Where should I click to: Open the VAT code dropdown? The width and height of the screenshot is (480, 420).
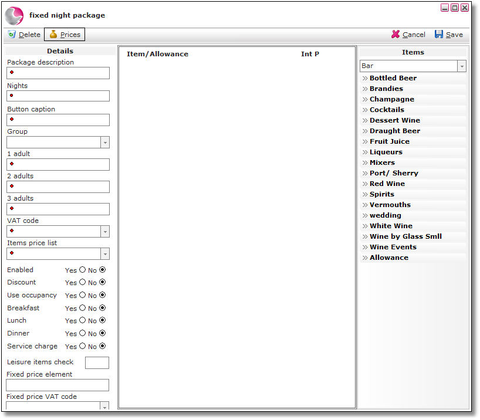105,232
